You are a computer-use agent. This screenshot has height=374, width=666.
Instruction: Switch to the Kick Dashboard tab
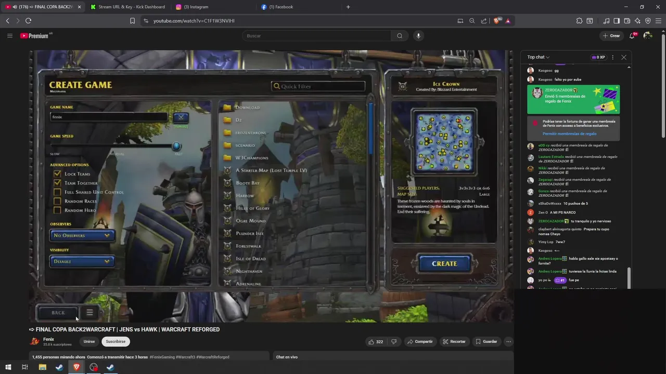pyautogui.click(x=127, y=7)
